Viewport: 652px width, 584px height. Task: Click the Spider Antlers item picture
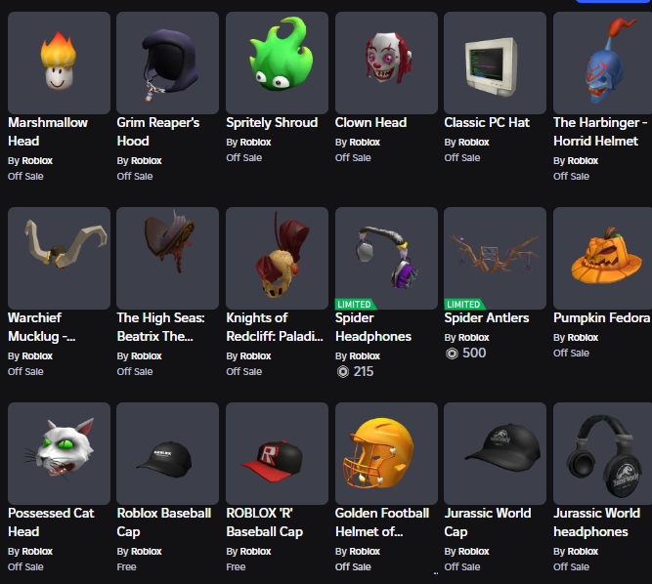pos(495,258)
